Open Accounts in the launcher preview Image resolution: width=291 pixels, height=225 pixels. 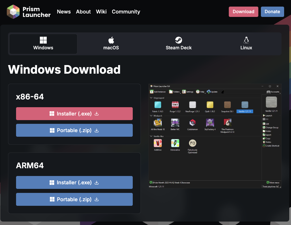[x=273, y=92]
